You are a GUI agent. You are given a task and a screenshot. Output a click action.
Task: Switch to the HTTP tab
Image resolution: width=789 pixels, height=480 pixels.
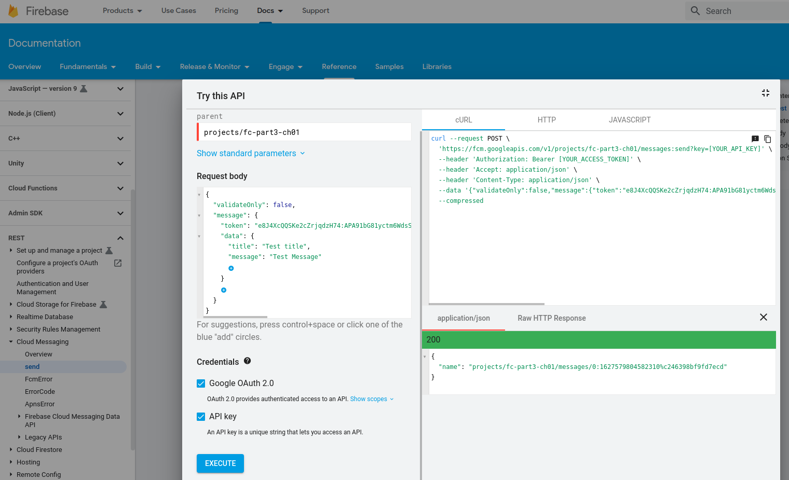click(x=547, y=120)
